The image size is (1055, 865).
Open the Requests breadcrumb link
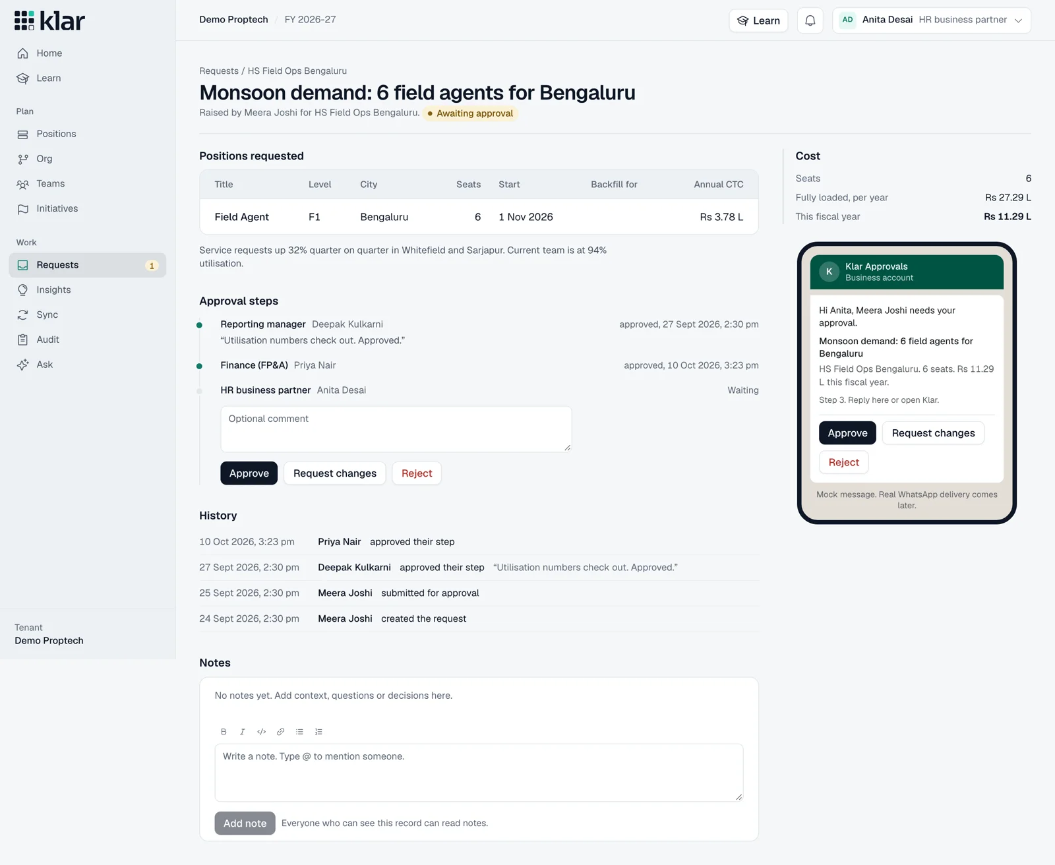point(219,71)
